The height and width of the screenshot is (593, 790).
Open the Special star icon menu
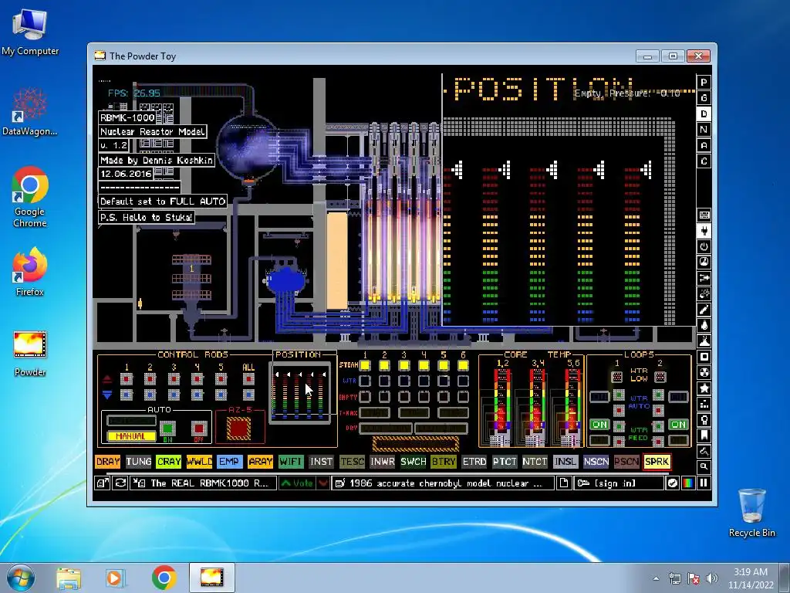point(704,388)
